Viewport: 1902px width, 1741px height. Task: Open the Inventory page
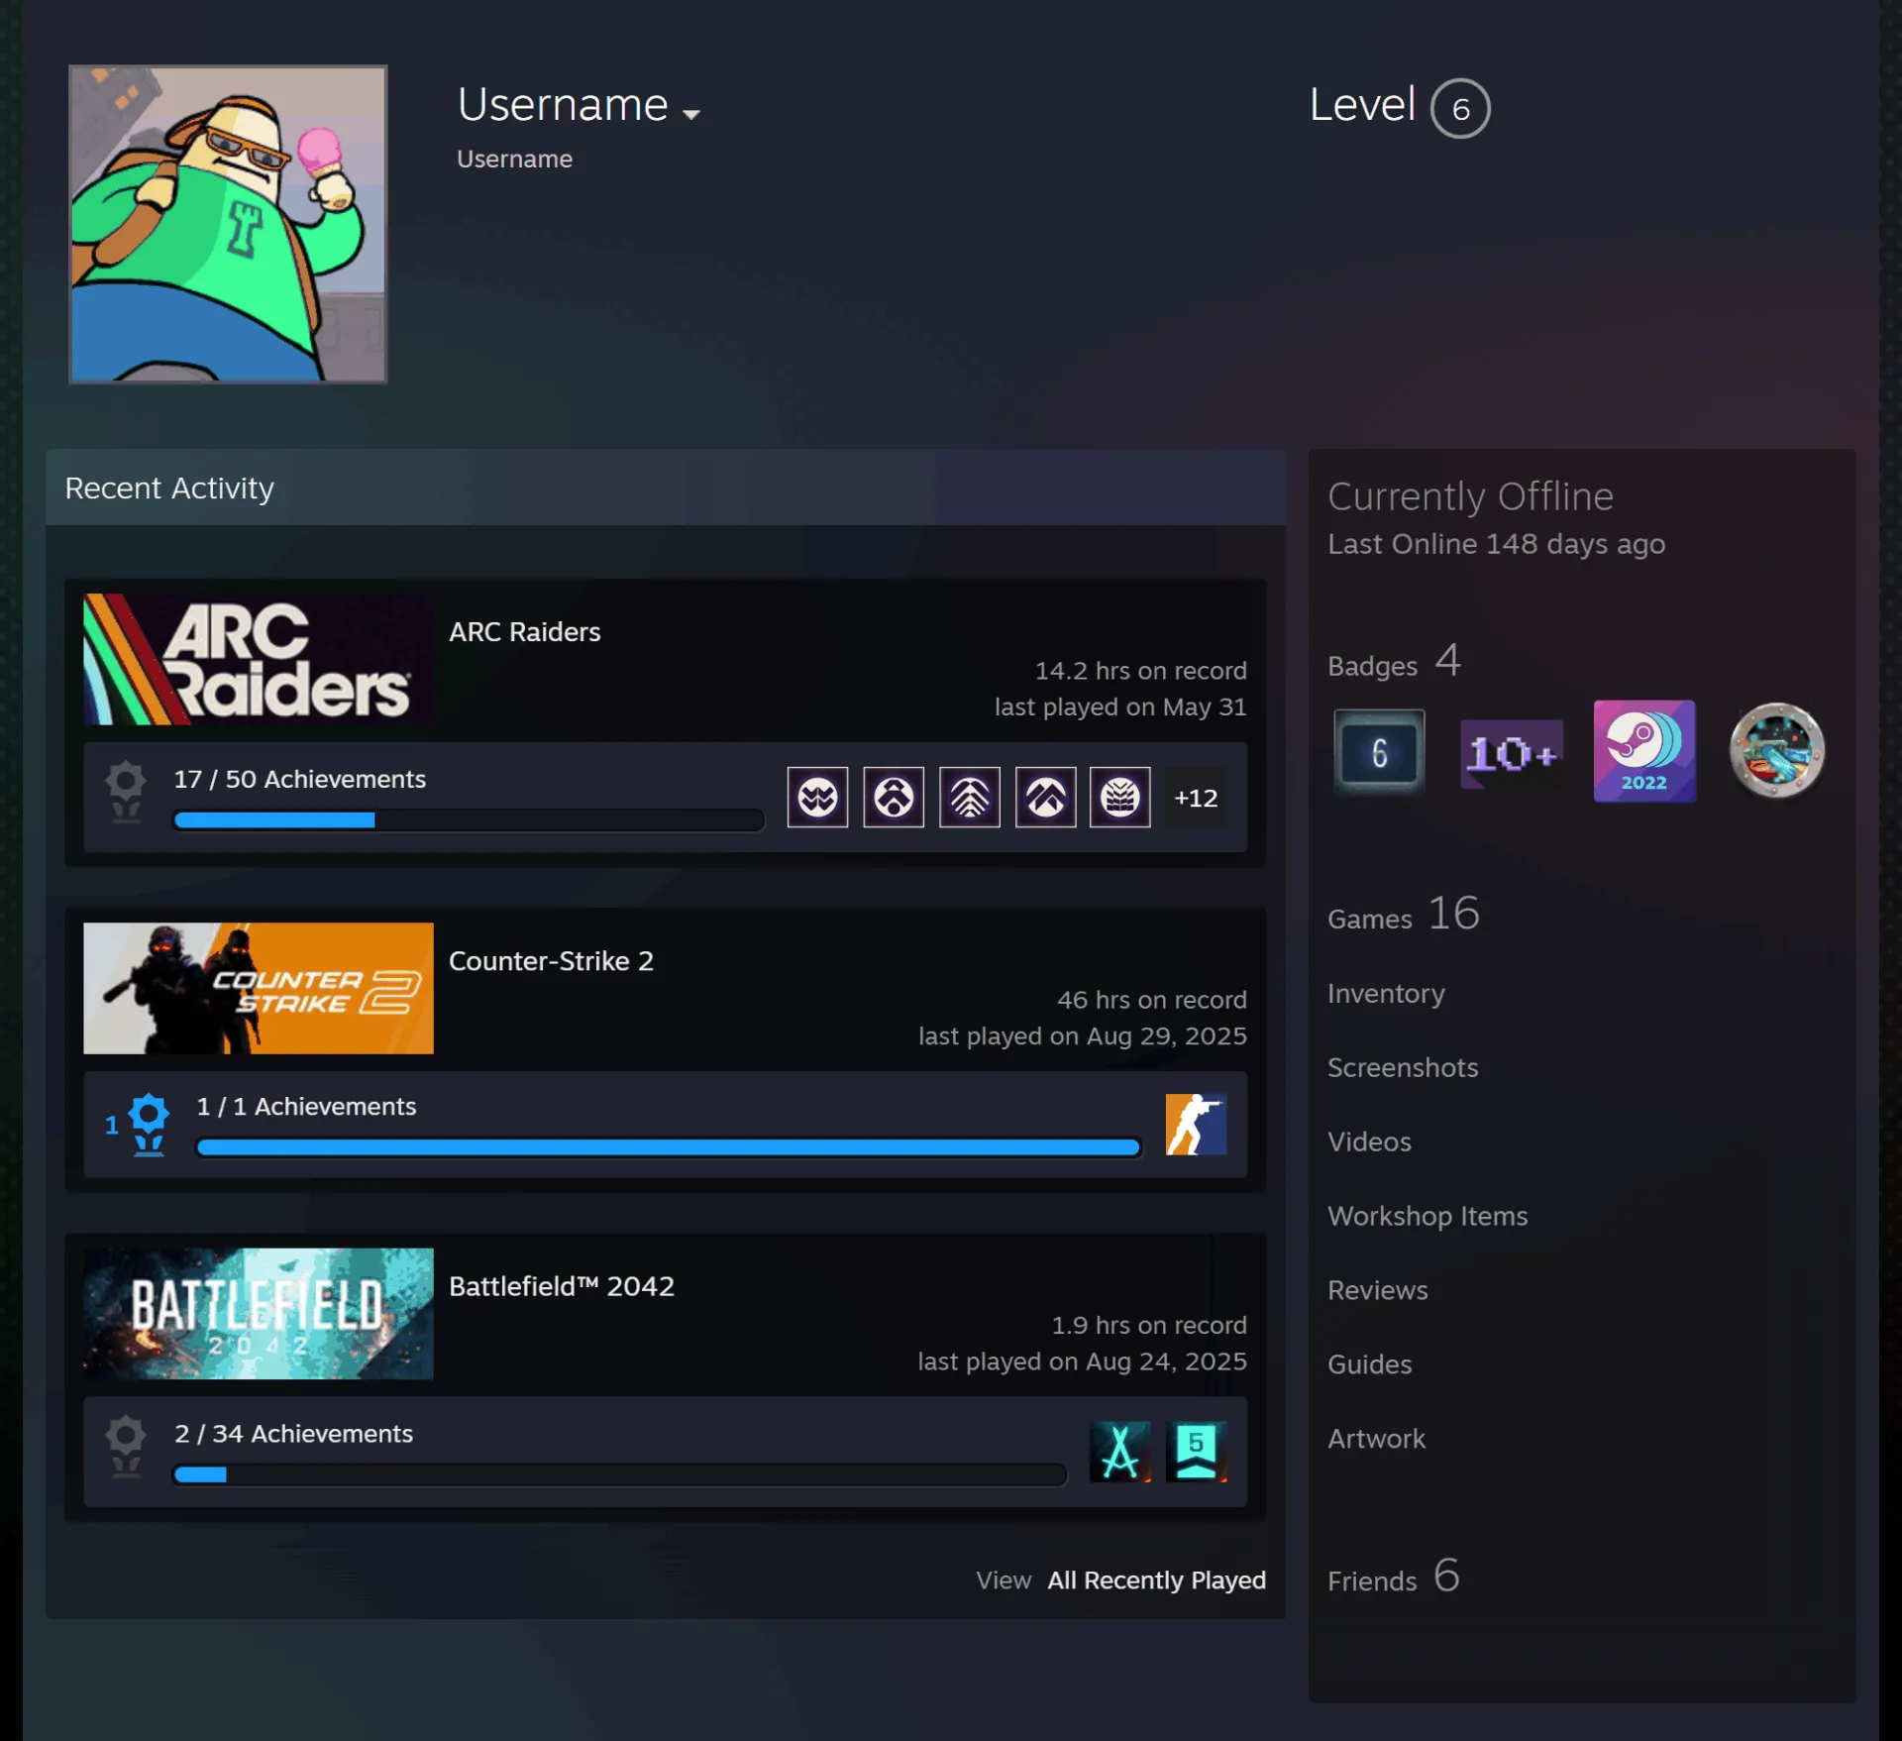click(1386, 993)
